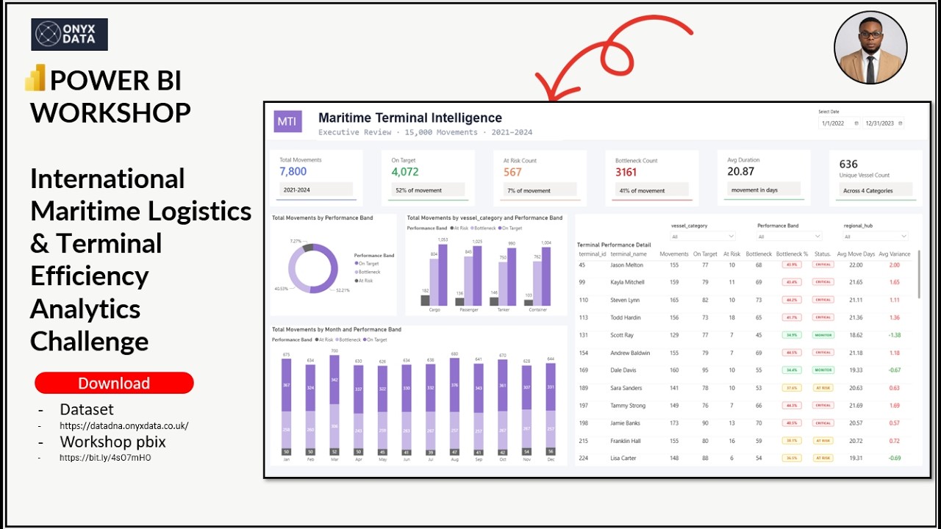Click the 1/1/2022 start date field
This screenshot has height=529, width=941.
[840, 123]
